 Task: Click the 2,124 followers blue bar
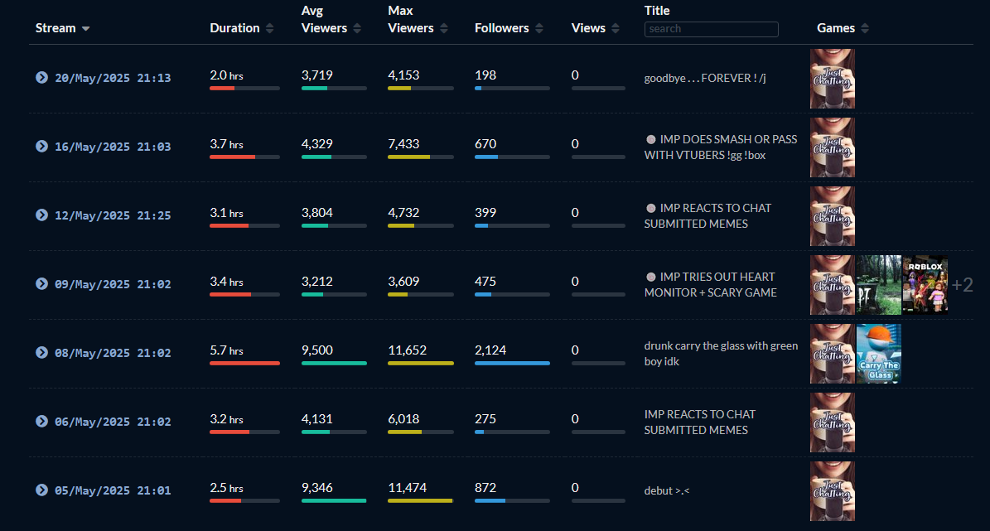click(x=512, y=364)
